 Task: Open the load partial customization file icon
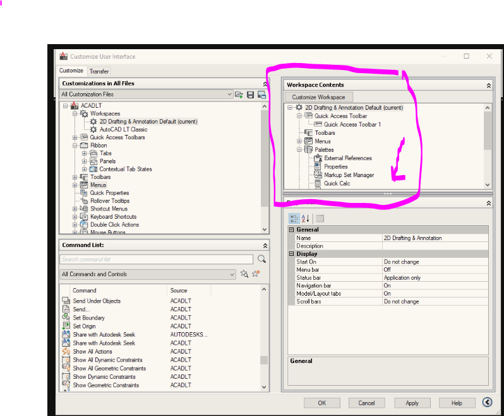(x=239, y=95)
